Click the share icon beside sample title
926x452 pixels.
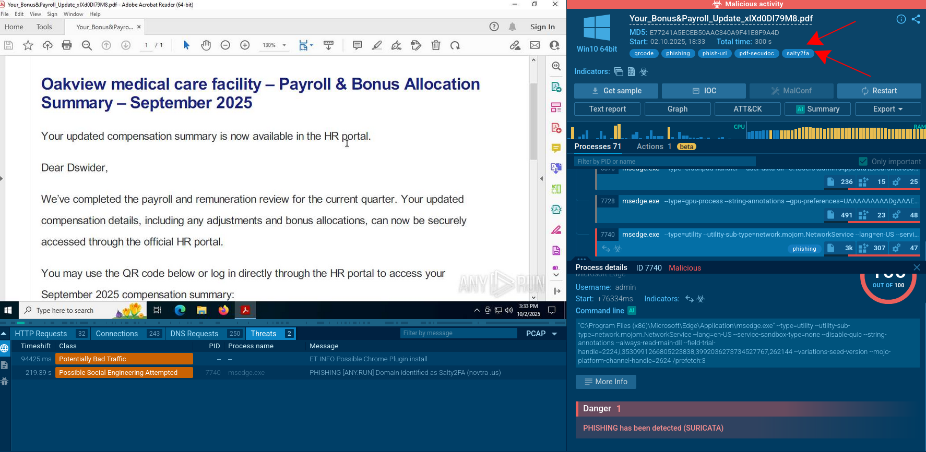(916, 19)
